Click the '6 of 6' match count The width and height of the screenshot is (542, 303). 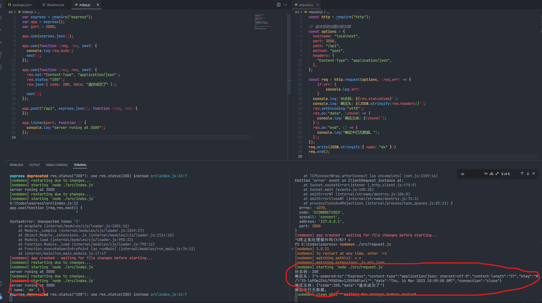505,174
